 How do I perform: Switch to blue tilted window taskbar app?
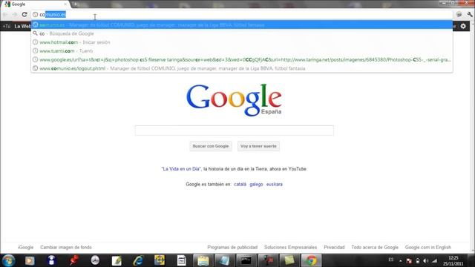(x=224, y=260)
